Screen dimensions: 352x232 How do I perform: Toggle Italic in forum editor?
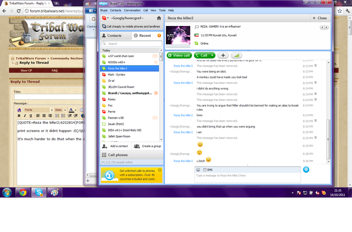pyautogui.click(x=25, y=116)
